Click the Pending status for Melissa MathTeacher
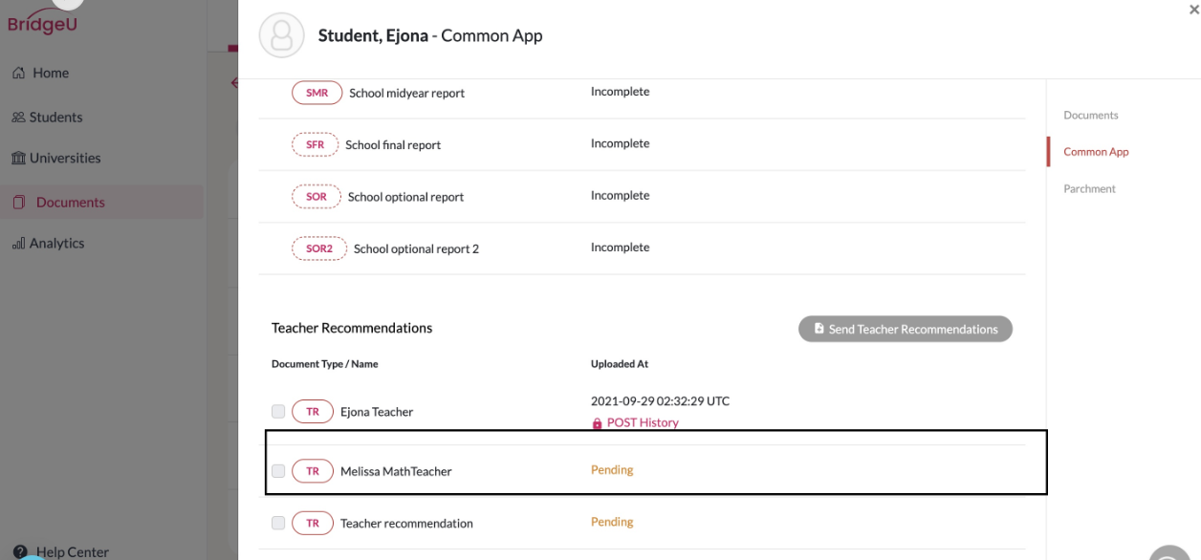The height and width of the screenshot is (560, 1201). click(x=612, y=470)
